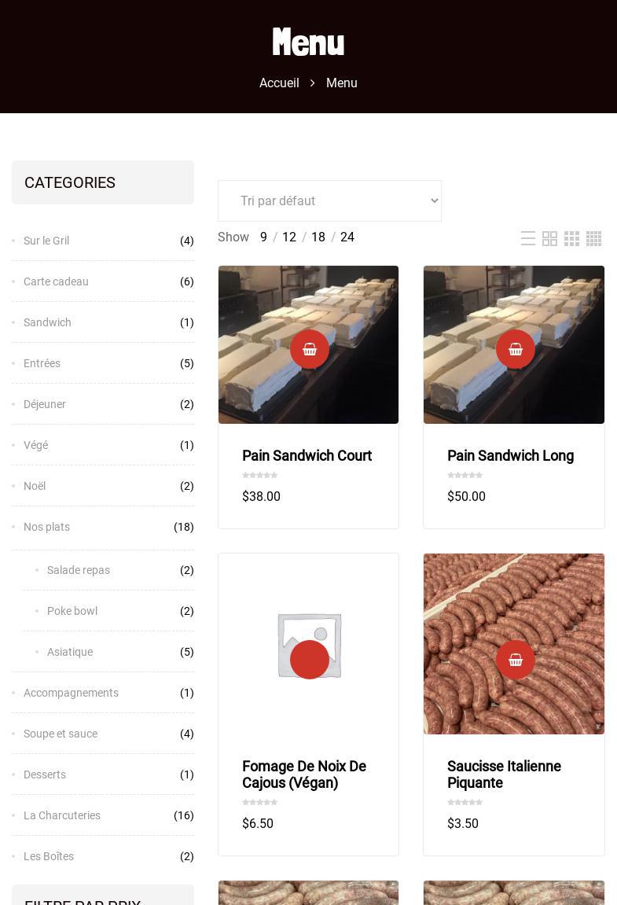The width and height of the screenshot is (617, 905).
Task: Add Pain Sandwich Long to cart
Action: tap(516, 349)
